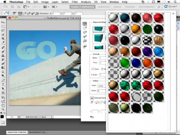180x135 pixels.
Task: Select the Clone Stamp tool
Action: [3, 55]
